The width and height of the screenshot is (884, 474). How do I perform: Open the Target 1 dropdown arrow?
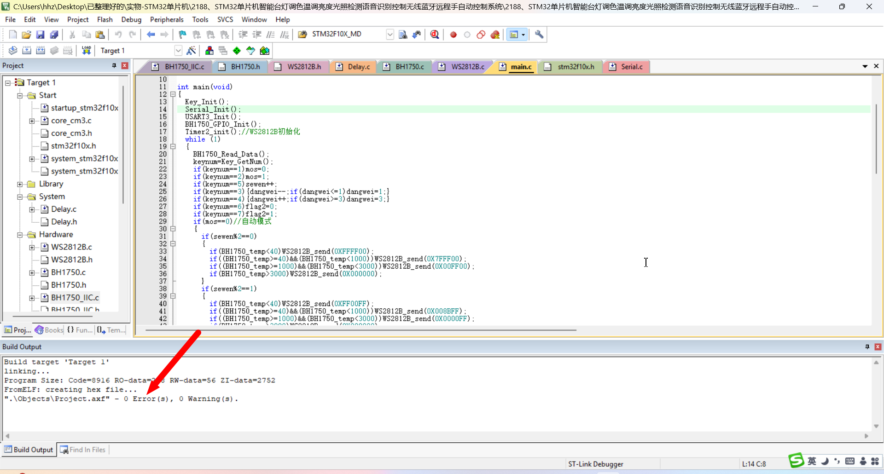178,51
